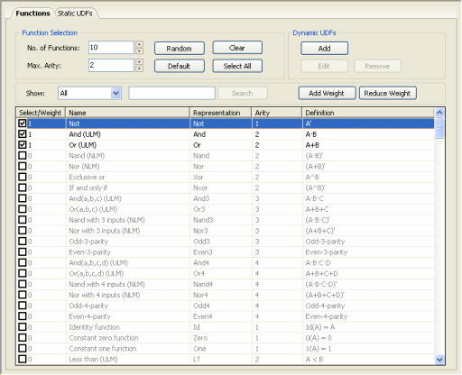
Task: Add a new Dynamic UDF
Action: 324,49
